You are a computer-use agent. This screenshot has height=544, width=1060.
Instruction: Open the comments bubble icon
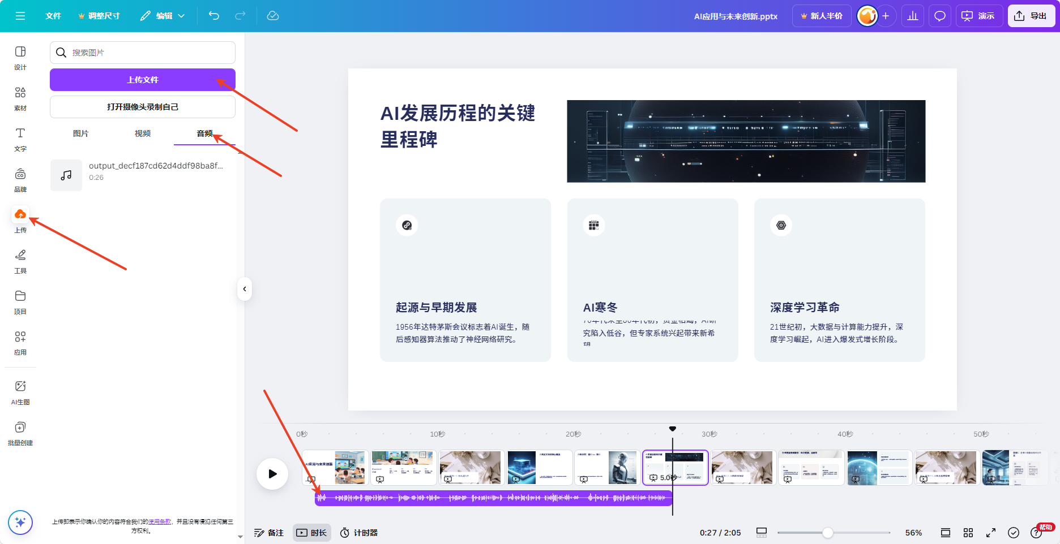coord(940,16)
